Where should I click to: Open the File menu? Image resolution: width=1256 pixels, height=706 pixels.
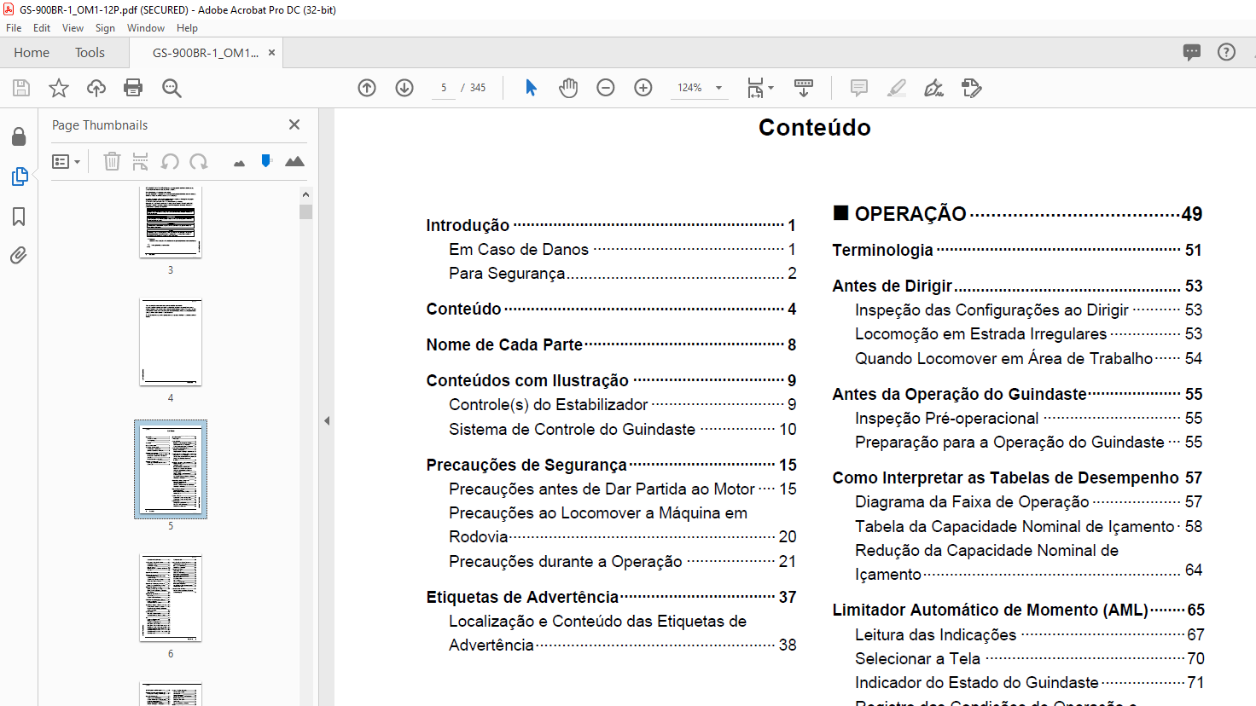14,28
